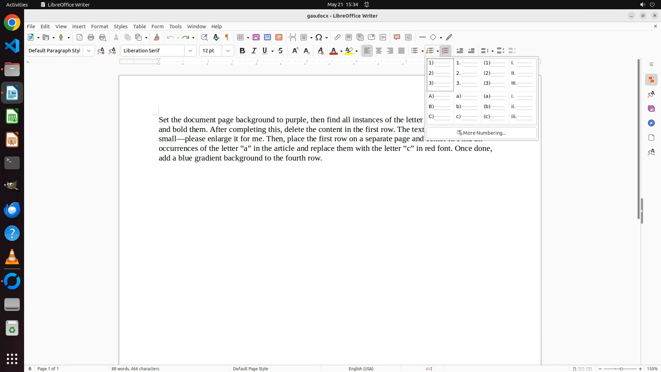Expand the font size dropdown
This screenshot has width=661, height=372.
(x=228, y=51)
